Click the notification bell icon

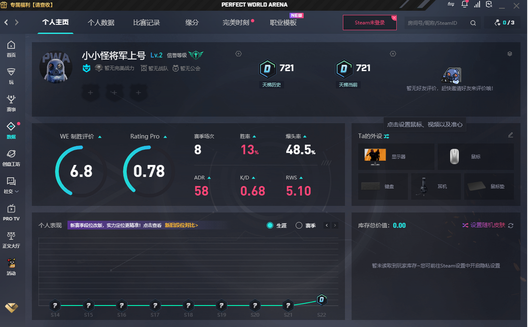pyautogui.click(x=464, y=5)
